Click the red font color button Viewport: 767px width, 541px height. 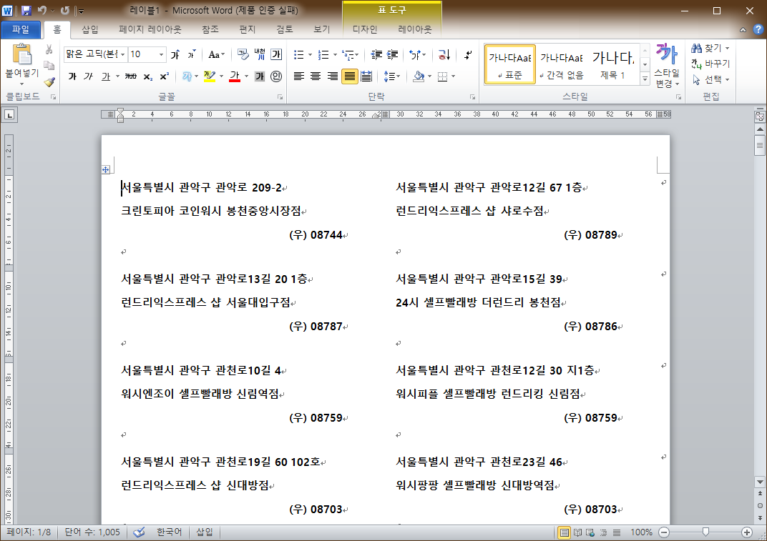pos(235,76)
